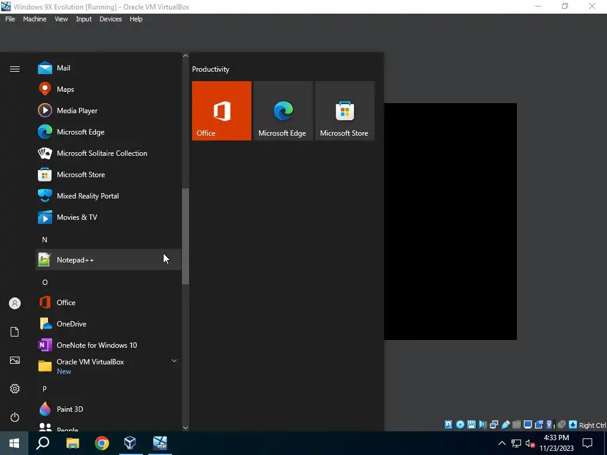Open Mail from the app list
The height and width of the screenshot is (455, 607).
[108, 68]
